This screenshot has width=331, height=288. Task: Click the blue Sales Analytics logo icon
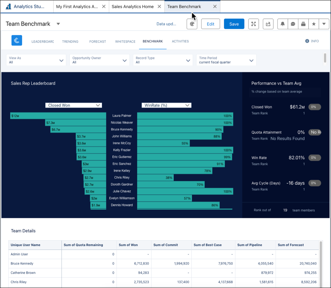pos(17,40)
